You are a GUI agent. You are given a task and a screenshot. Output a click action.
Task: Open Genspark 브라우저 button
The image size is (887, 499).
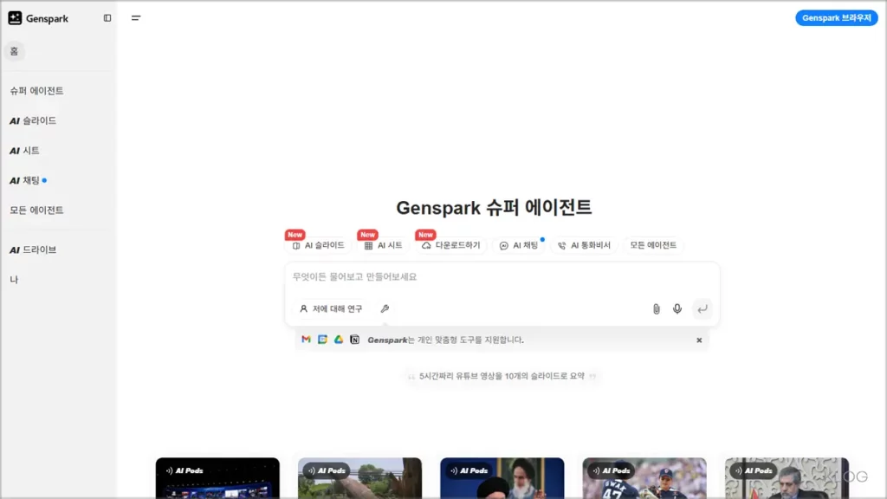[x=836, y=18]
